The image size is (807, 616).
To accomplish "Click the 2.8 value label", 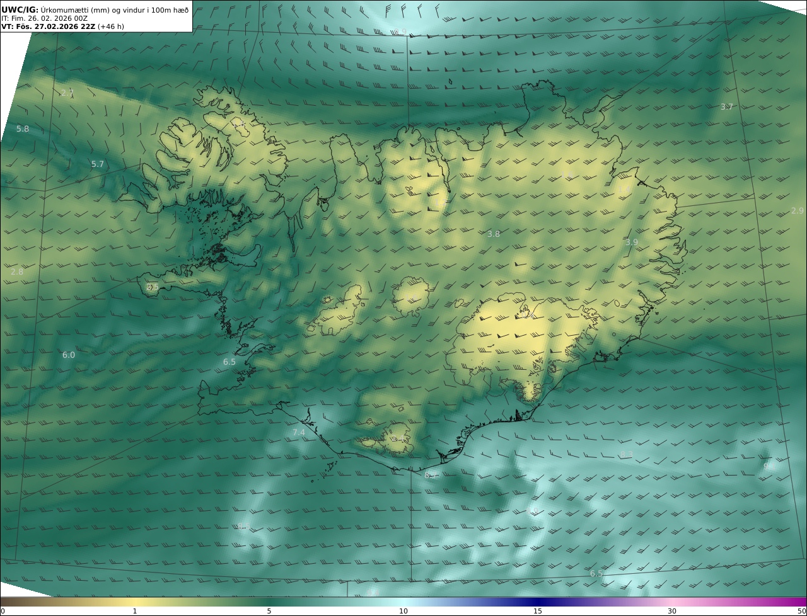I will coord(17,271).
